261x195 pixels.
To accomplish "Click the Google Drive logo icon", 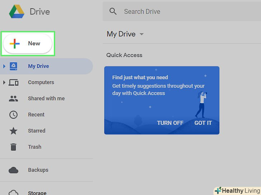I will click(16, 11).
